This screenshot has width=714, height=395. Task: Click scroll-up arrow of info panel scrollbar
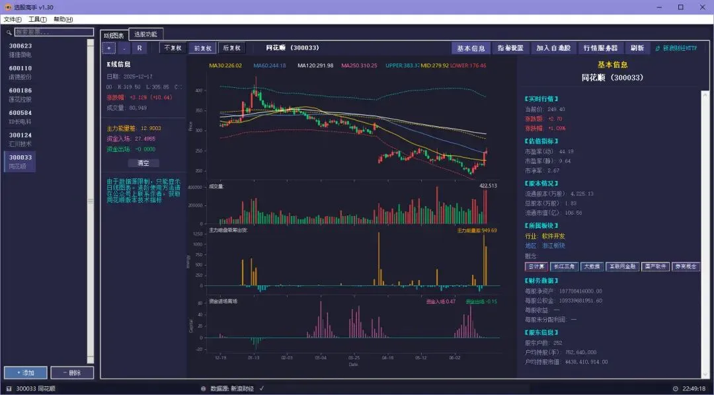point(705,94)
